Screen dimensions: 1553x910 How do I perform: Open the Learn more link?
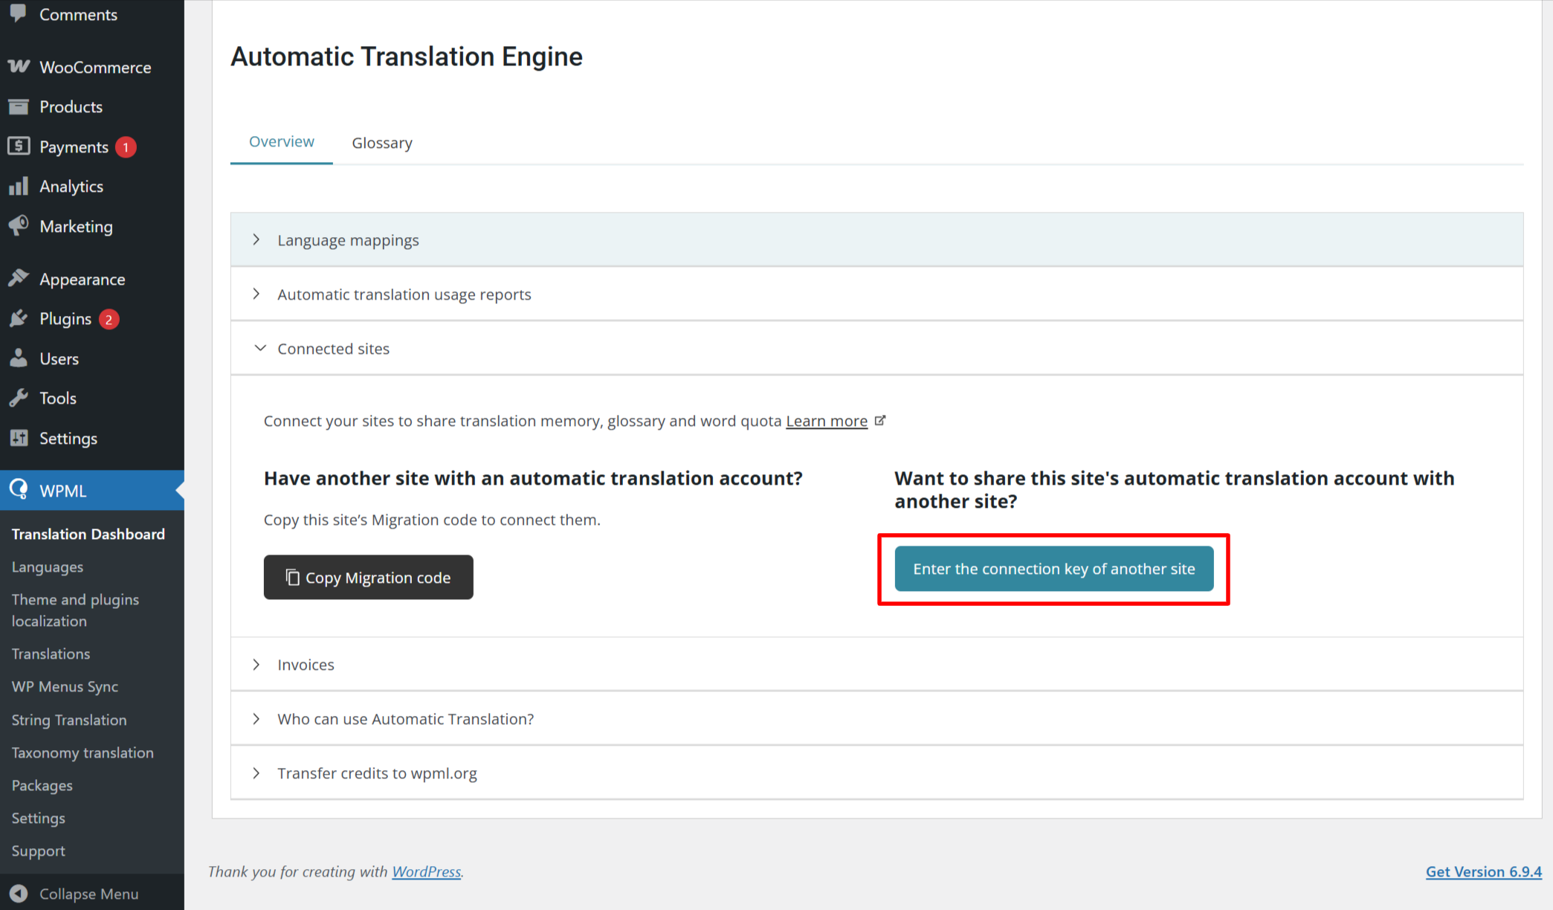coord(827,421)
